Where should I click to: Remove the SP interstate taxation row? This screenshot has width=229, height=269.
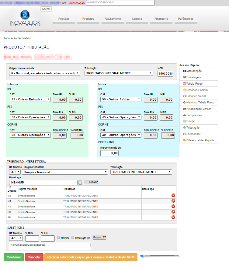pyautogui.click(x=173, y=217)
